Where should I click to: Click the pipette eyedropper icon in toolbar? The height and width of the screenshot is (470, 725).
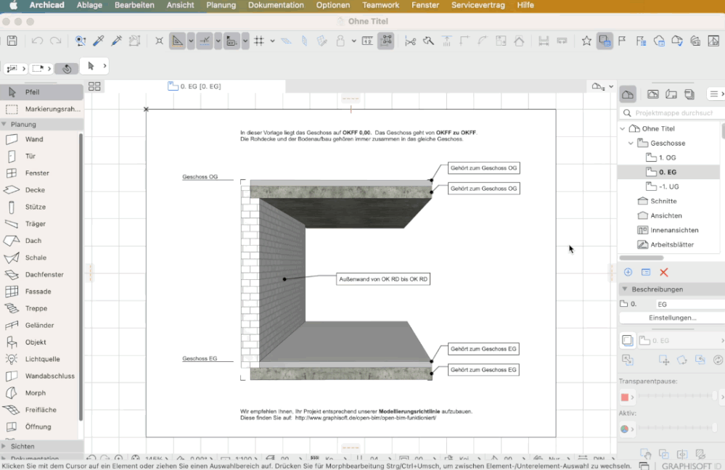click(98, 41)
